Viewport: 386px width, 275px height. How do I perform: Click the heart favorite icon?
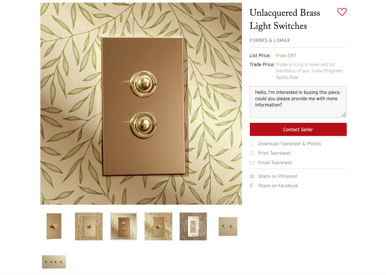[342, 12]
